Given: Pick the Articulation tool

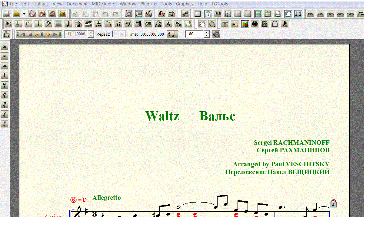Looking at the screenshot, I should [x=118, y=24].
